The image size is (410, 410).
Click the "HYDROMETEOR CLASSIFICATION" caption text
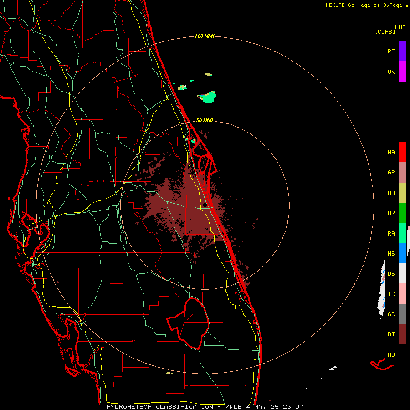click(x=160, y=407)
